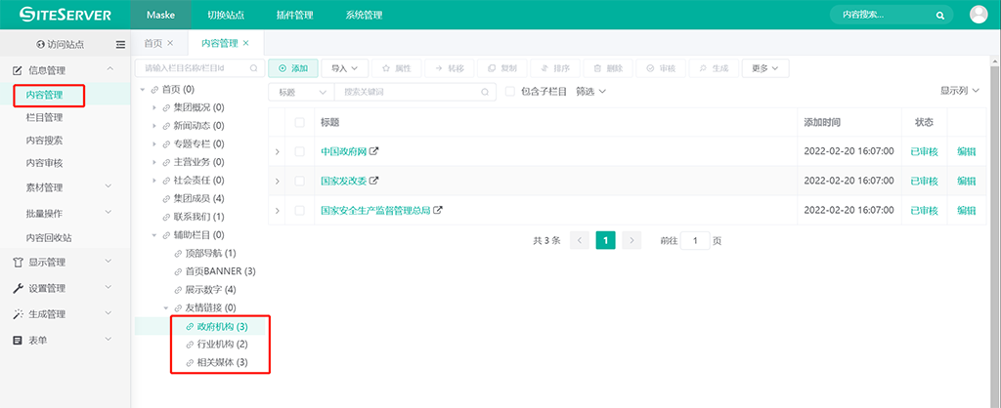Expand the 更多 dropdown menu

tap(765, 68)
